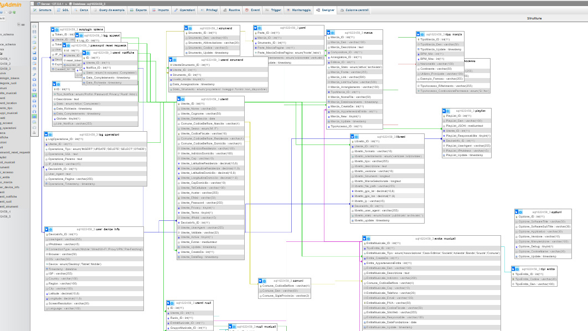Open utenti_strumenti in the navigation tree
The width and height of the screenshot is (588, 331).
pyautogui.click(x=9, y=206)
